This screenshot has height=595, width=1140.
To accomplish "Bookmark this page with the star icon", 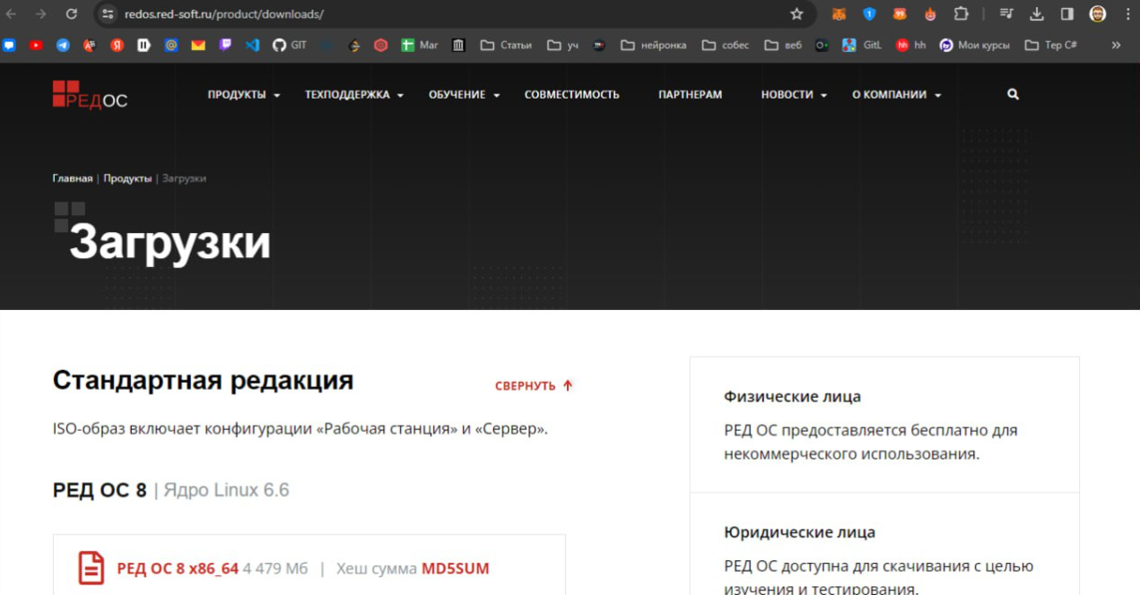I will (x=796, y=14).
